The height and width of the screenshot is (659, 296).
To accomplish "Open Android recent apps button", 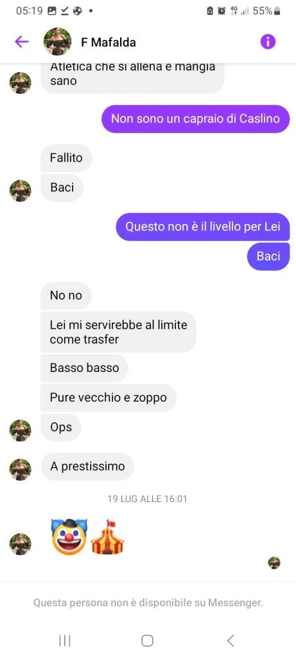I will click(x=65, y=640).
